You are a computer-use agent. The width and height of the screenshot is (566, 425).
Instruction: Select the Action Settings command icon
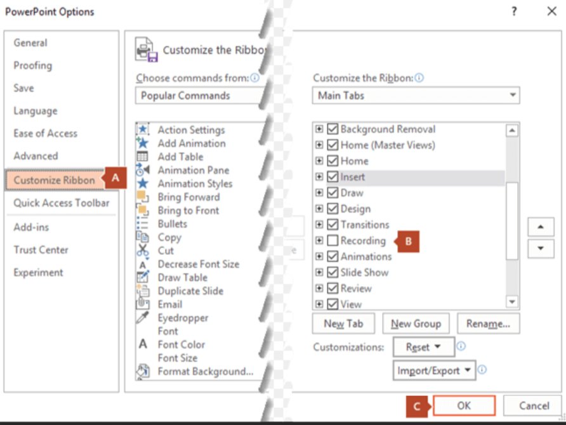pos(143,129)
